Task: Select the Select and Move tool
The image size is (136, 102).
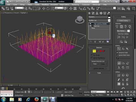Action: 44,8
